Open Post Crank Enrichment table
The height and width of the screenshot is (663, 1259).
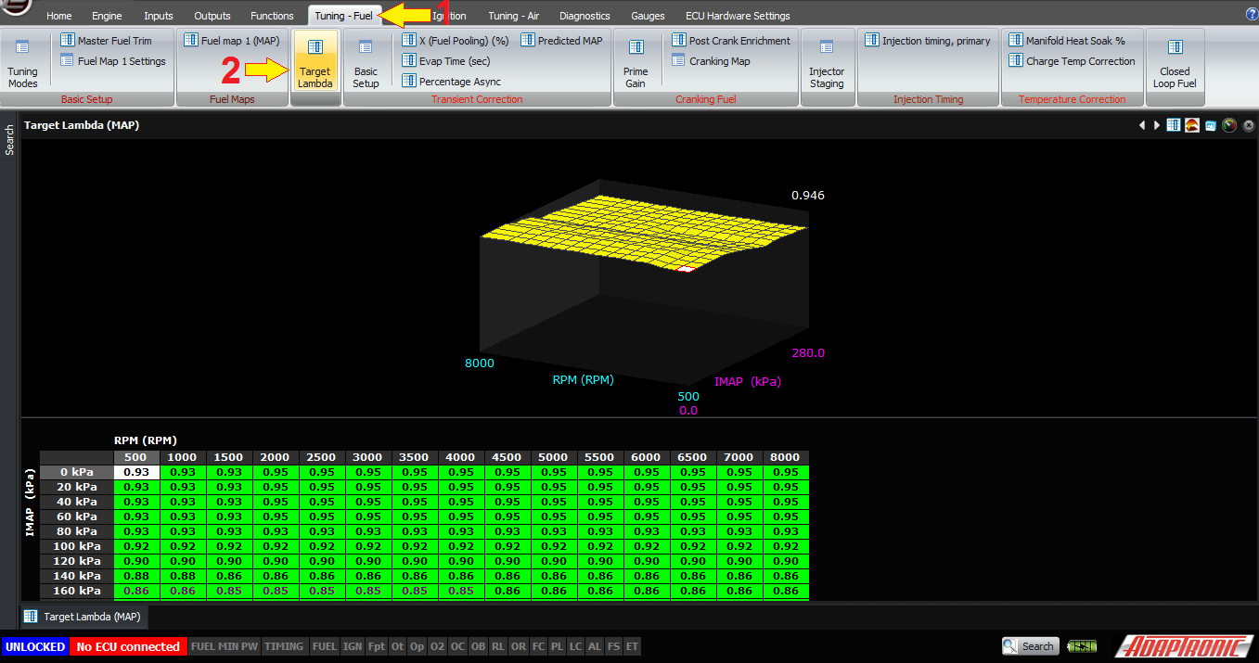point(731,41)
